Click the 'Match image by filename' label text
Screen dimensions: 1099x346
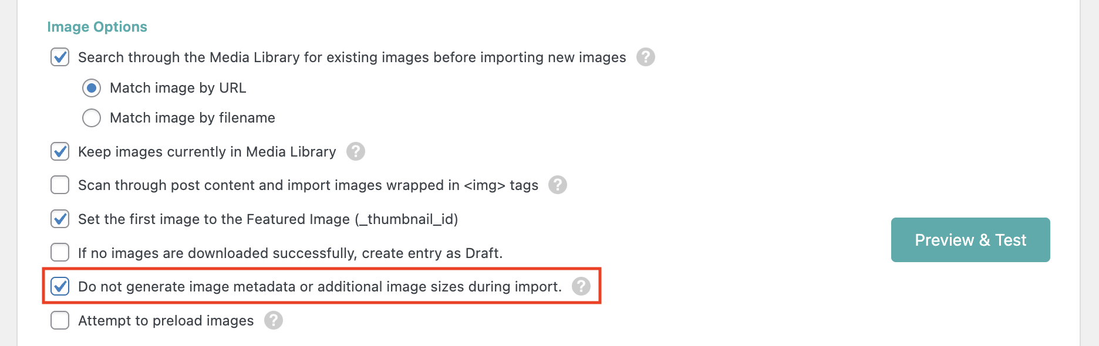(x=192, y=118)
